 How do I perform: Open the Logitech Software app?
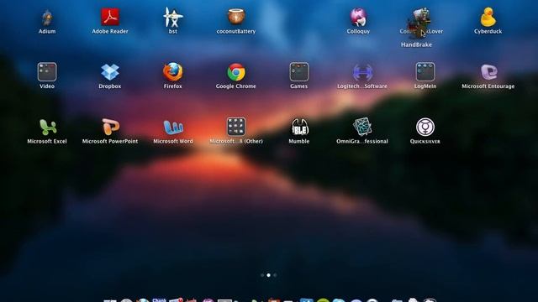point(362,72)
